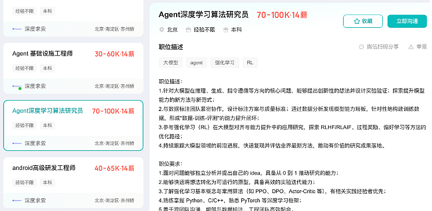Click the star icon in the 收藏 button
This screenshot has width=432, height=211.
(x=357, y=21)
